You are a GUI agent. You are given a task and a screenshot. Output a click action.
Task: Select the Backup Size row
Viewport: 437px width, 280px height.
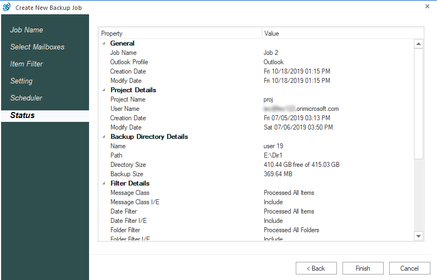tap(256, 174)
